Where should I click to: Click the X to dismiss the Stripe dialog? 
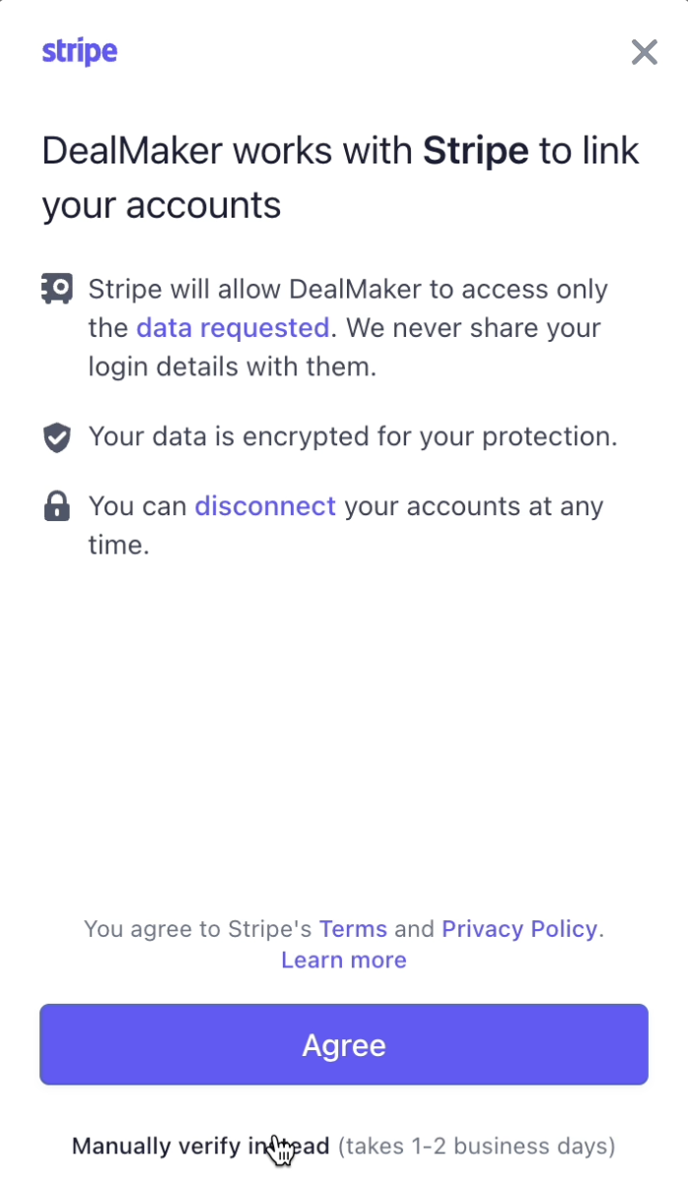[644, 51]
